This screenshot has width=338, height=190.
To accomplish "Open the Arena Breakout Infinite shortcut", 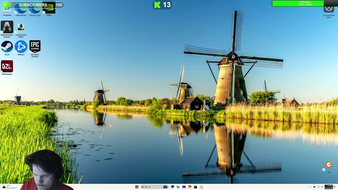I will [x=21, y=30].
